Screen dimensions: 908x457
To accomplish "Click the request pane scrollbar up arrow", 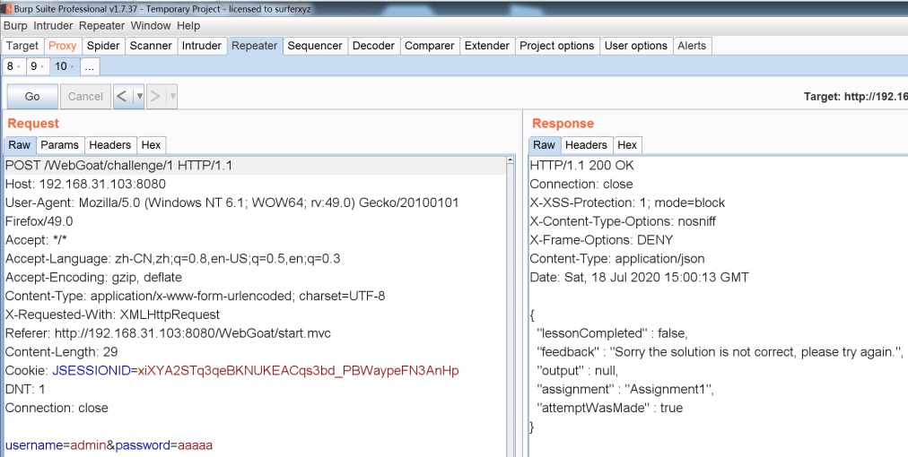I will [x=511, y=160].
